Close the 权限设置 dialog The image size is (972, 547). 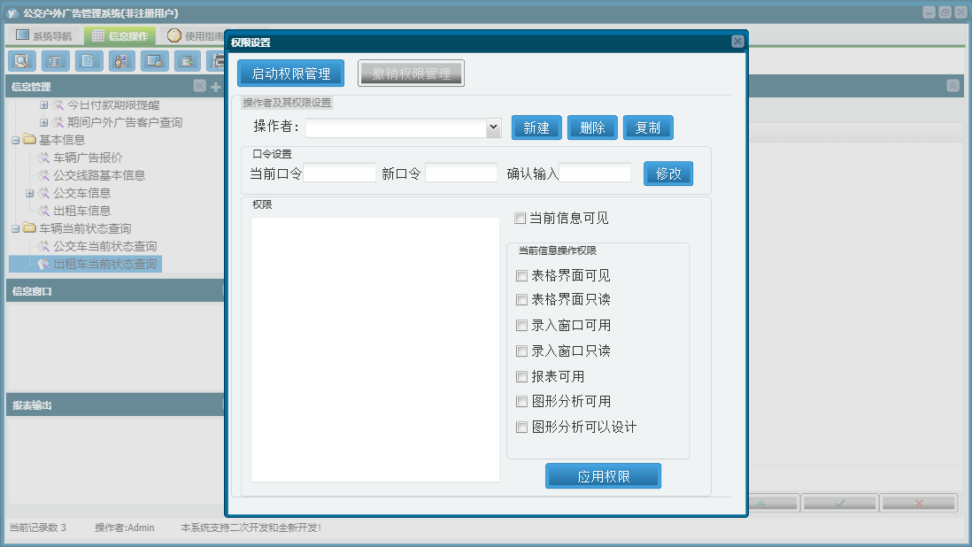[737, 42]
